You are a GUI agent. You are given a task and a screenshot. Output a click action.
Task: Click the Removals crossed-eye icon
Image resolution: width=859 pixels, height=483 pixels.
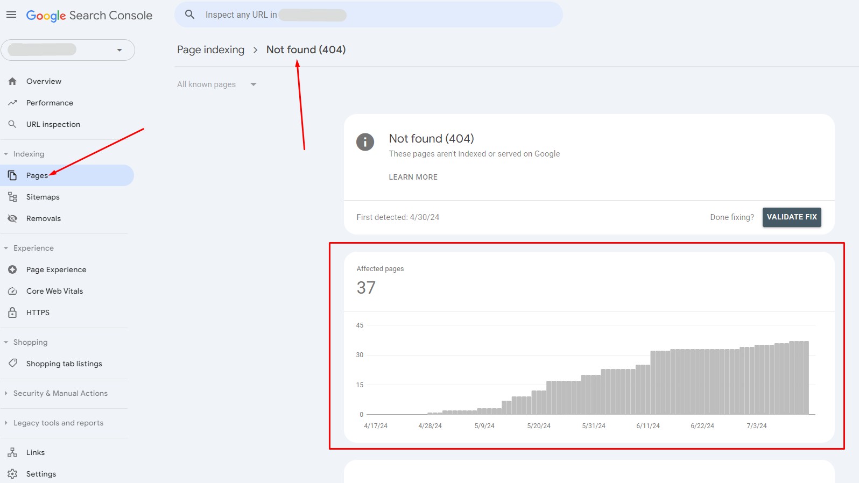coord(12,218)
